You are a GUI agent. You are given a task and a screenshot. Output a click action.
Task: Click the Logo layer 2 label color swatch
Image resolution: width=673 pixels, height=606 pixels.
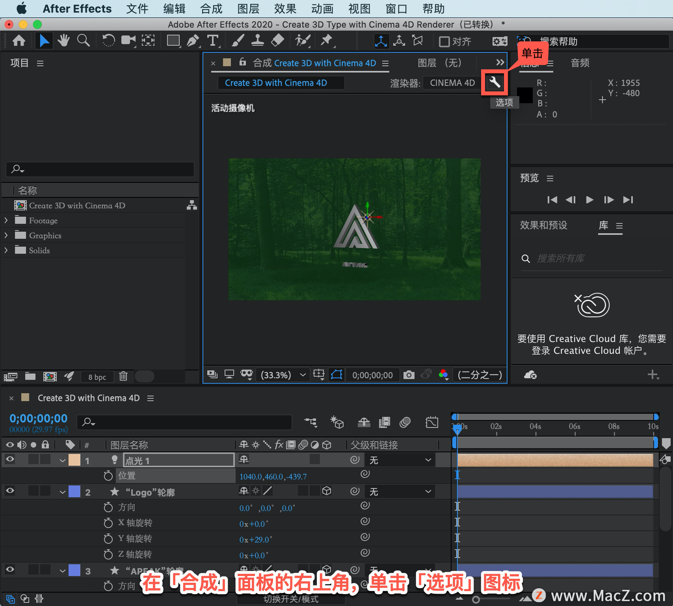74,491
